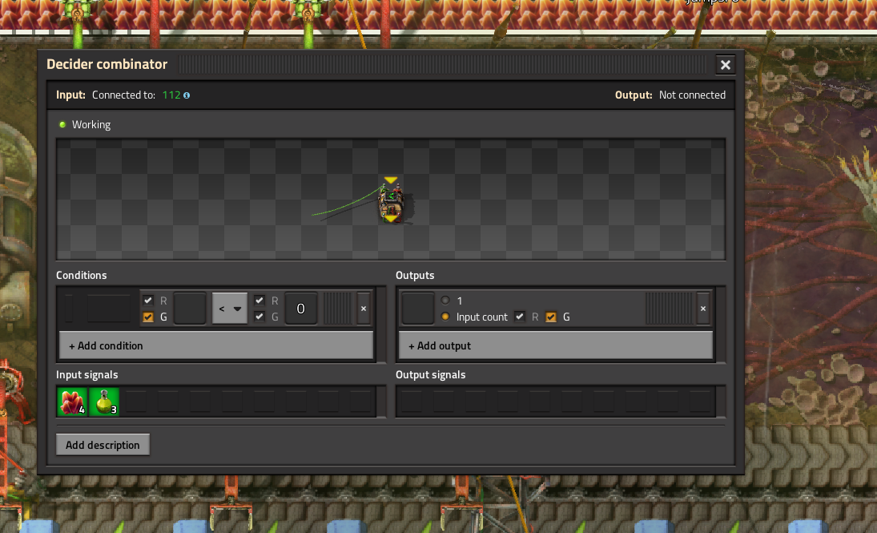
Task: Toggle the G checkbox next to Input count
Action: tap(552, 317)
